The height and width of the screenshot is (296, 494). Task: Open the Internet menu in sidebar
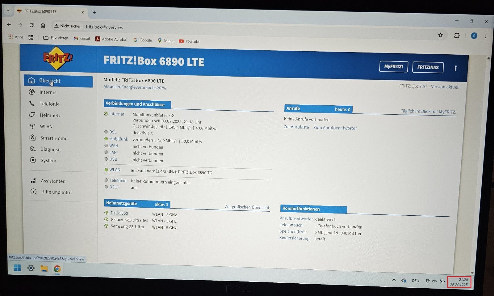pyautogui.click(x=48, y=92)
